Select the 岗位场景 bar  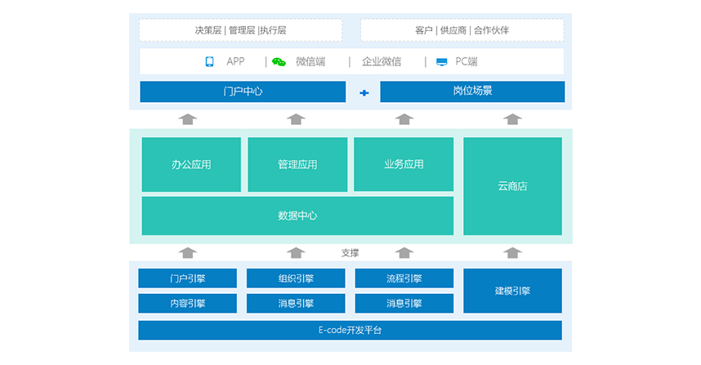[472, 91]
